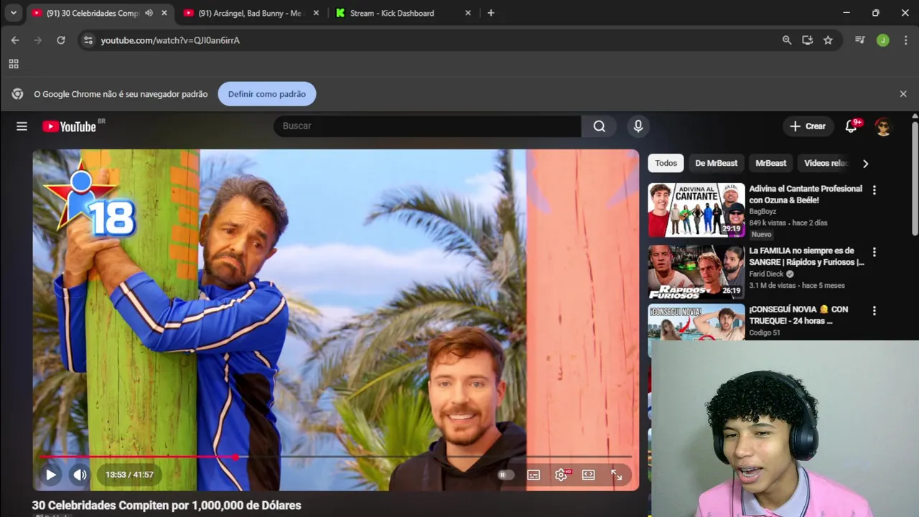
Task: Open Adivina el Cantante video thumbnail
Action: click(696, 210)
